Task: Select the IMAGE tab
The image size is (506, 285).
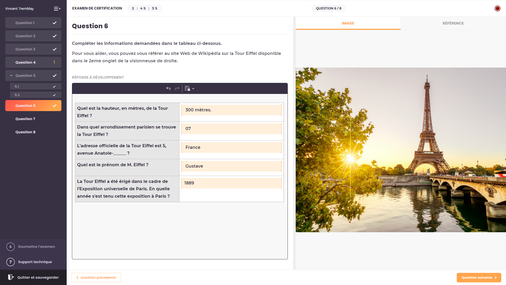Action: coord(348,23)
